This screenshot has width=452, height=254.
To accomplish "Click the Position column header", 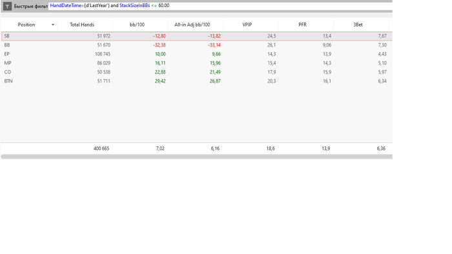I will pyautogui.click(x=26, y=24).
